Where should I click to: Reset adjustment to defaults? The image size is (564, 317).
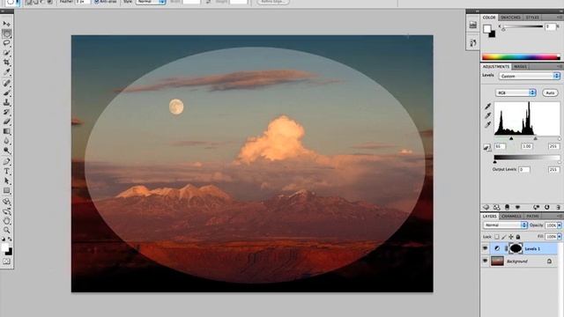click(x=546, y=208)
